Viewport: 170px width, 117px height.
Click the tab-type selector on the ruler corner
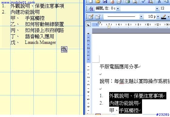(x=88, y=25)
